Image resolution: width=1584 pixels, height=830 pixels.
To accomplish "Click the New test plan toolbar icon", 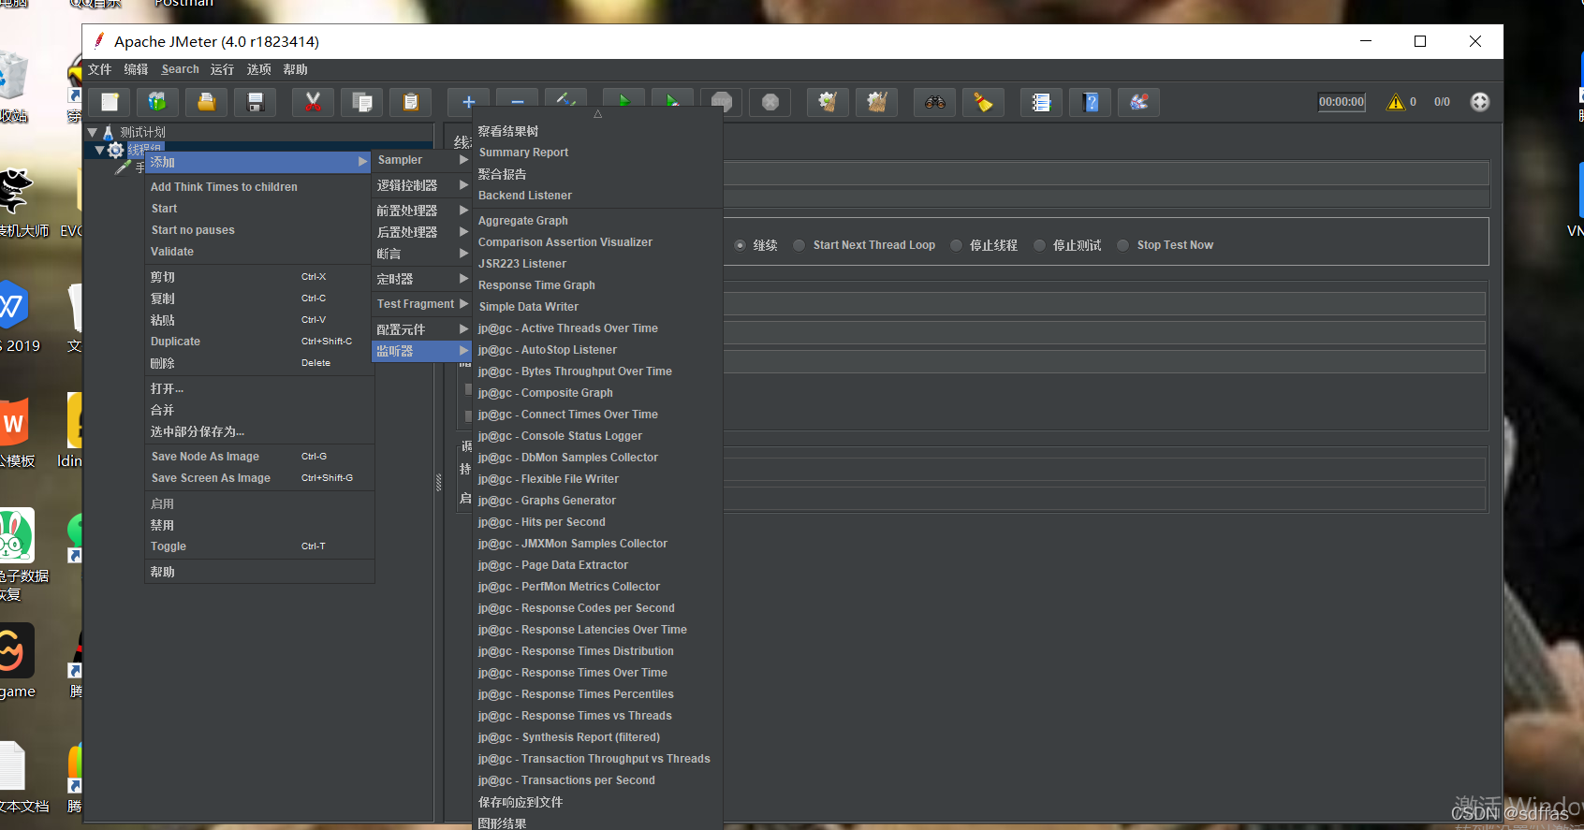I will (x=110, y=102).
